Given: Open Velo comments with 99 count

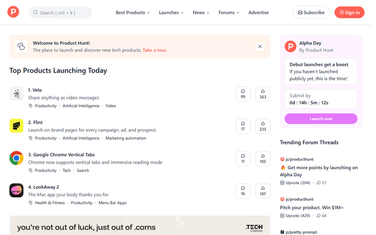Looking at the screenshot, I should click(243, 94).
